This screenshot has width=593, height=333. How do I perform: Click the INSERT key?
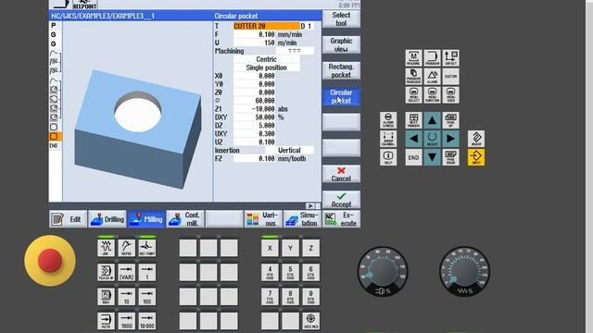tap(476, 139)
